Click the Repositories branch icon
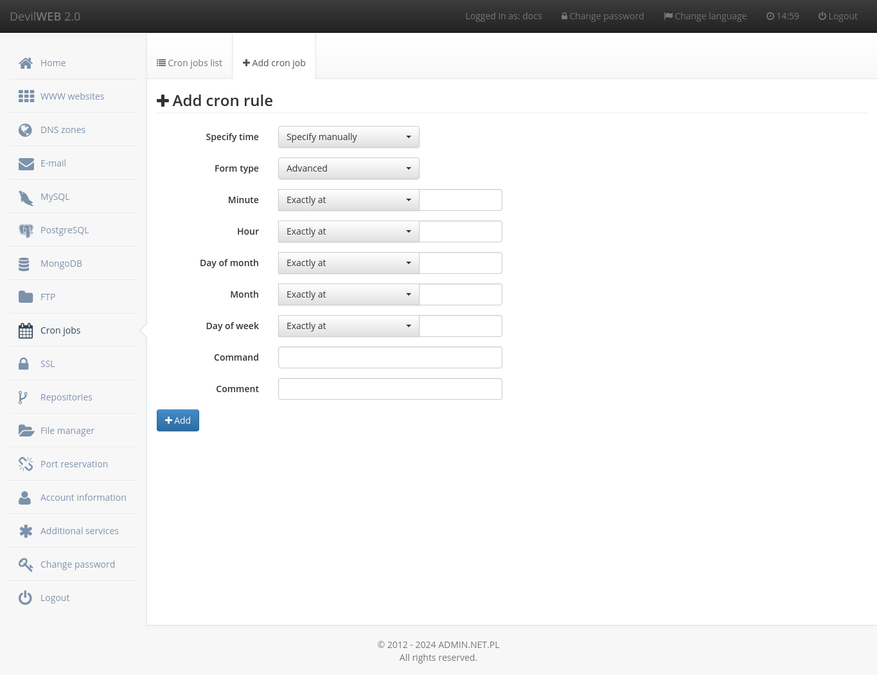The width and height of the screenshot is (877, 675). (x=26, y=397)
